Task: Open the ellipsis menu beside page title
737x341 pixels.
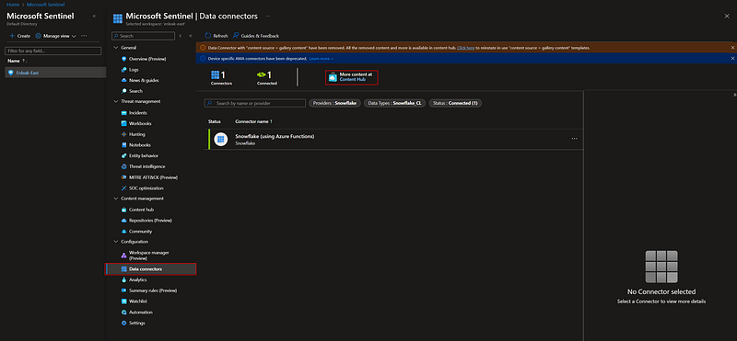Action: point(268,16)
